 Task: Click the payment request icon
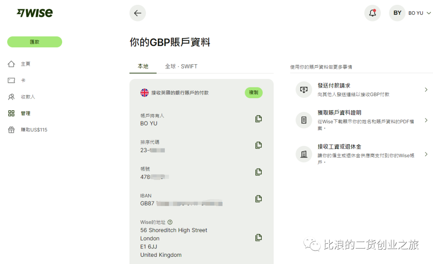[304, 90]
